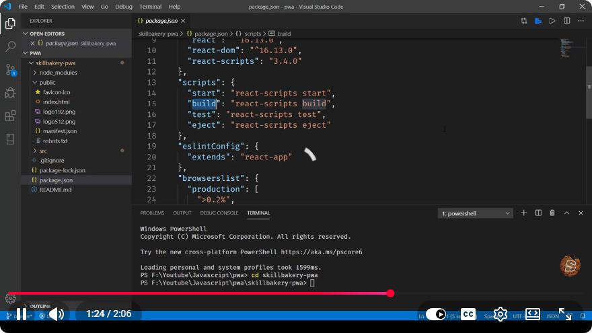
Task: Open the Extensions view icon
Action: pos(10,116)
